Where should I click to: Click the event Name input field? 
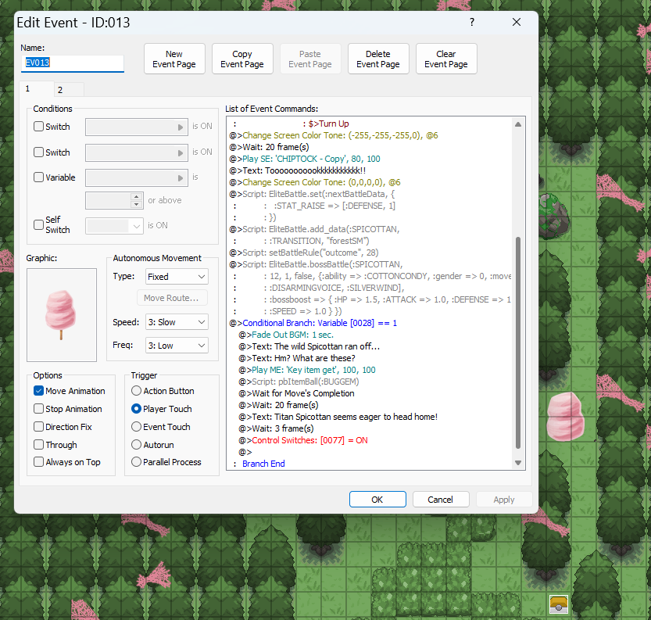(72, 63)
